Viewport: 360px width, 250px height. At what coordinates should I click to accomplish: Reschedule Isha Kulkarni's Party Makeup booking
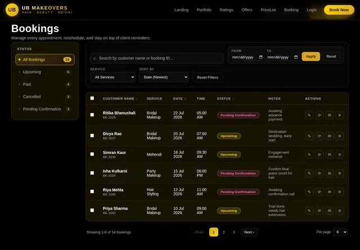[x=319, y=174]
